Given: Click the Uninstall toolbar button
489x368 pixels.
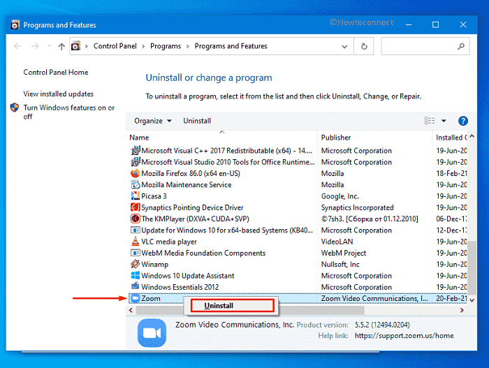Looking at the screenshot, I should point(197,121).
